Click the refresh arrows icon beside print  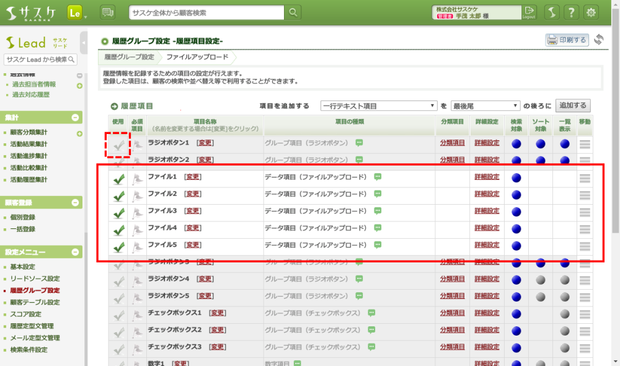[599, 40]
